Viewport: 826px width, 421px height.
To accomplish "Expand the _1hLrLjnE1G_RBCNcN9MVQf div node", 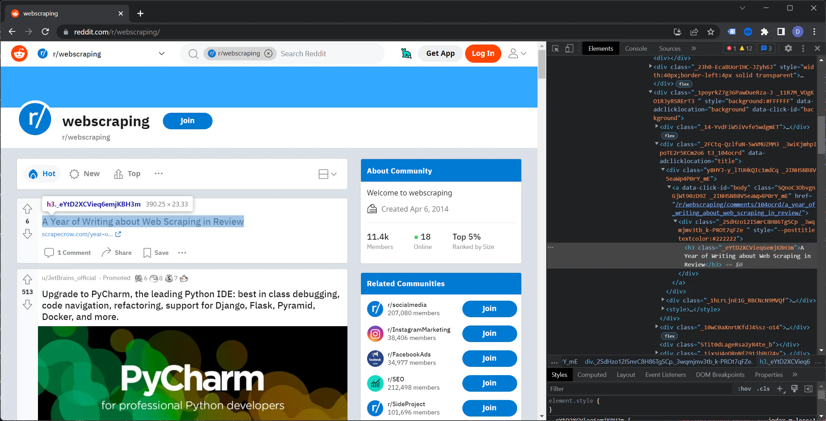I will tap(663, 300).
